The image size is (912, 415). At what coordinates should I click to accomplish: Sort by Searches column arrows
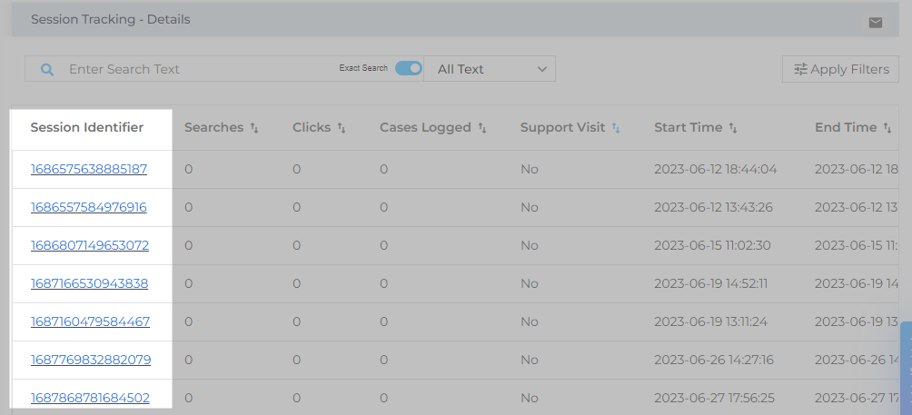pyautogui.click(x=254, y=128)
